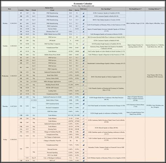
Task: Click the relevance icon for Leading Index row
Action: 83,91
